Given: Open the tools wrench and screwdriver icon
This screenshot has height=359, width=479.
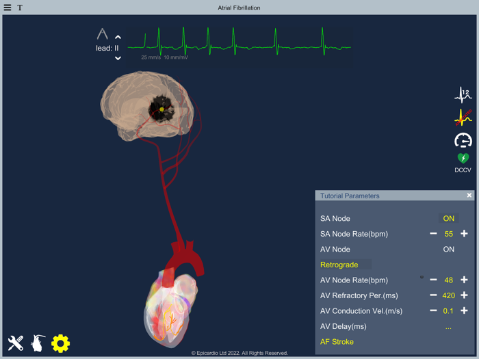Looking at the screenshot, I should click(x=16, y=343).
